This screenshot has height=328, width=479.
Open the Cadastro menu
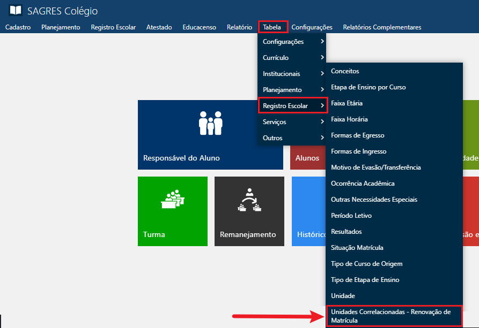click(x=18, y=27)
